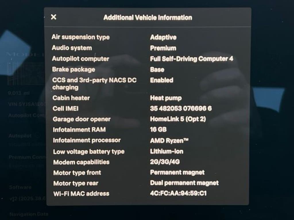Tap the Audio system Premium value
Viewport: 294px width, 220px height.
163,48
